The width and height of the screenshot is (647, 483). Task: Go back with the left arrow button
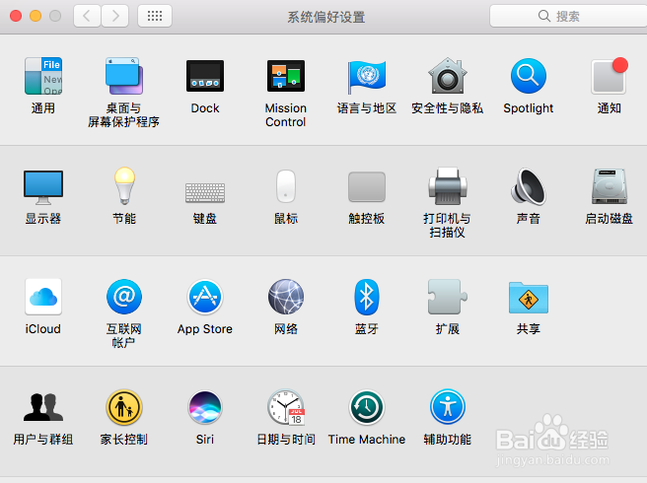(x=87, y=16)
